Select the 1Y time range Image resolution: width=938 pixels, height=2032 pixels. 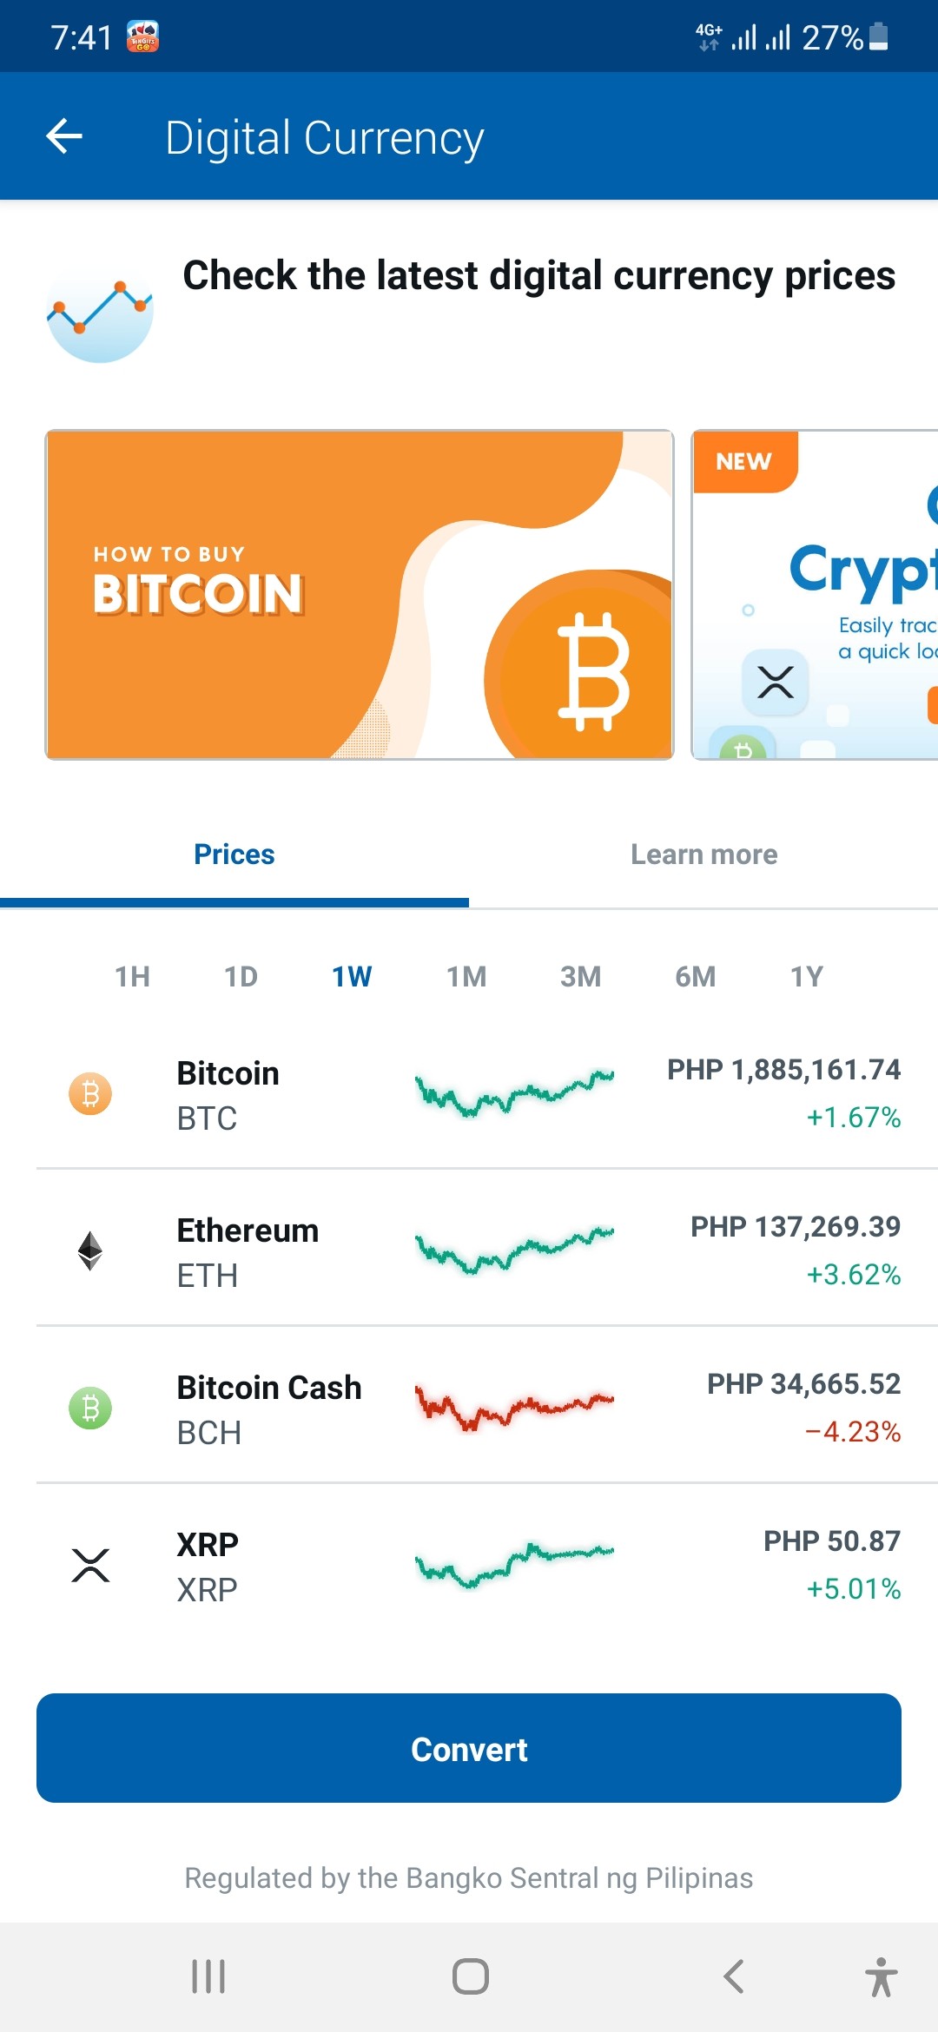click(x=807, y=977)
